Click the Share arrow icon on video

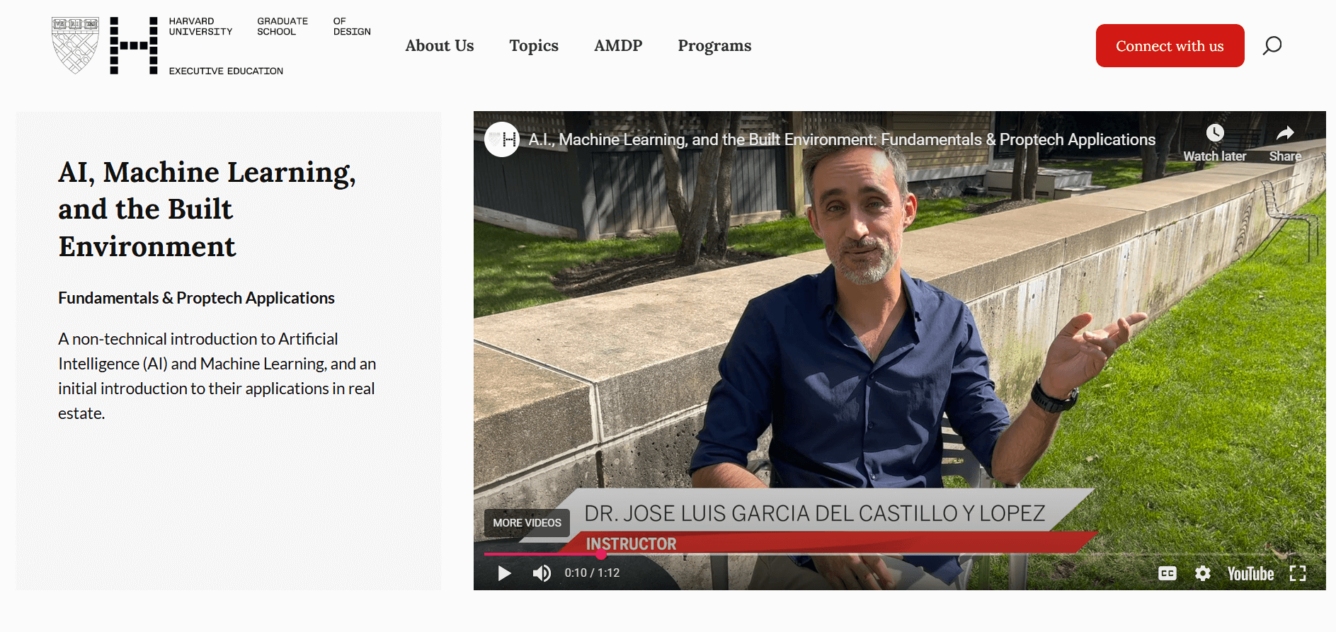[x=1285, y=133]
